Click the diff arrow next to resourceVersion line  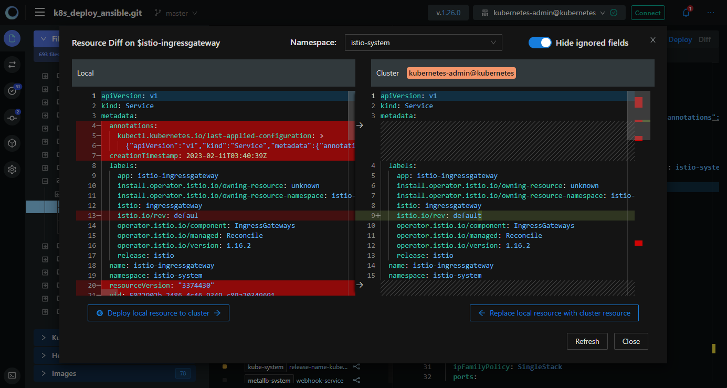tap(360, 285)
